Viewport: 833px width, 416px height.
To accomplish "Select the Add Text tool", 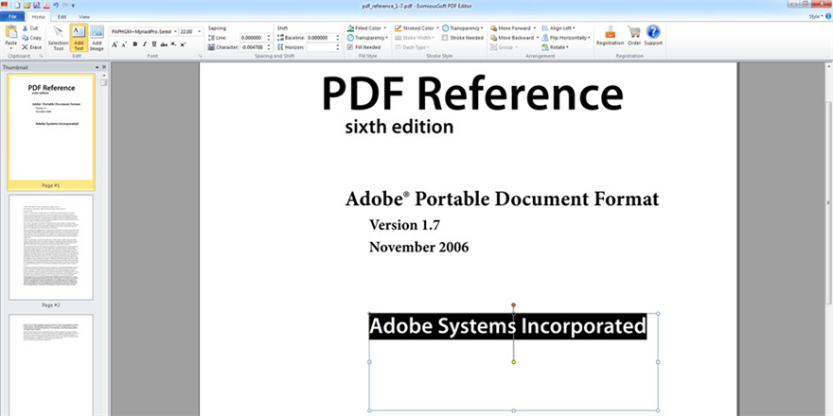I will pos(78,37).
